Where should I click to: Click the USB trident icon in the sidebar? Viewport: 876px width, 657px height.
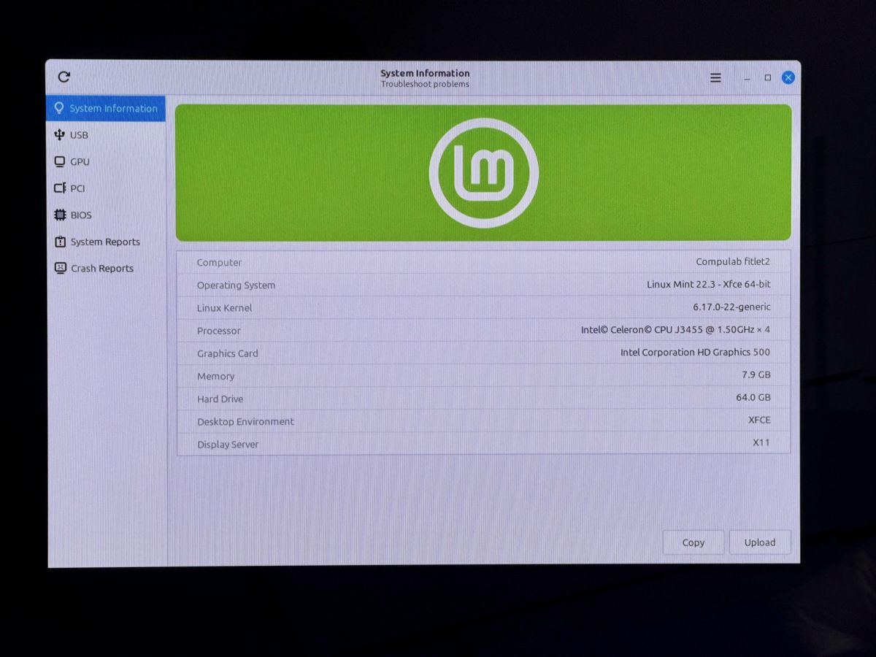(60, 135)
